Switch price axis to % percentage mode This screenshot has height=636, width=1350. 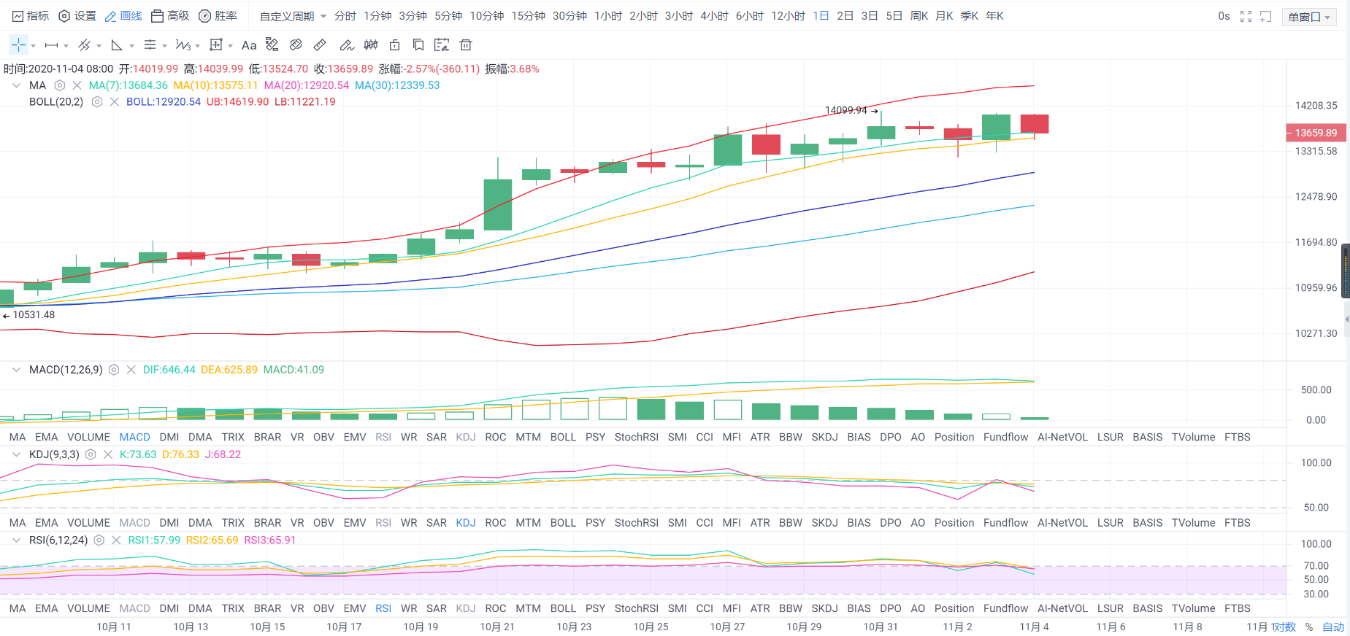tap(1309, 627)
